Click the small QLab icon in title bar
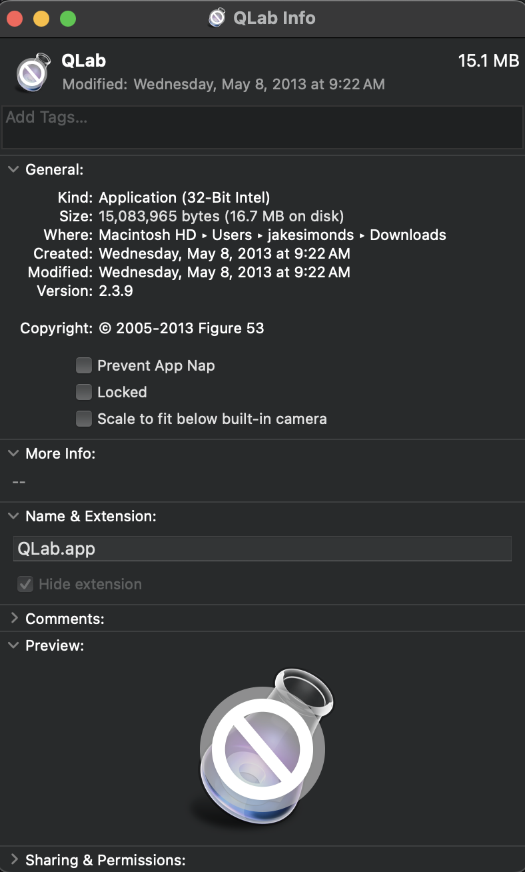 point(217,18)
